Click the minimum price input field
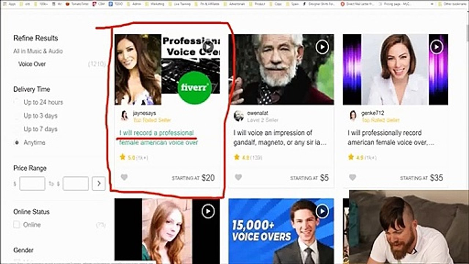Screen dimensions: 469x264 point(32,184)
